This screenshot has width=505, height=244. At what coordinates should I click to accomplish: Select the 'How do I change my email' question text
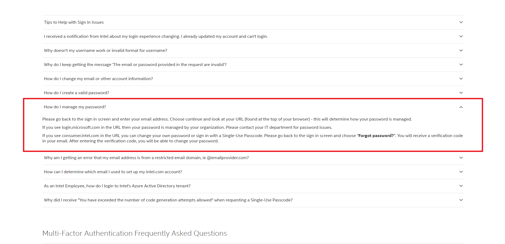pyautogui.click(x=98, y=79)
